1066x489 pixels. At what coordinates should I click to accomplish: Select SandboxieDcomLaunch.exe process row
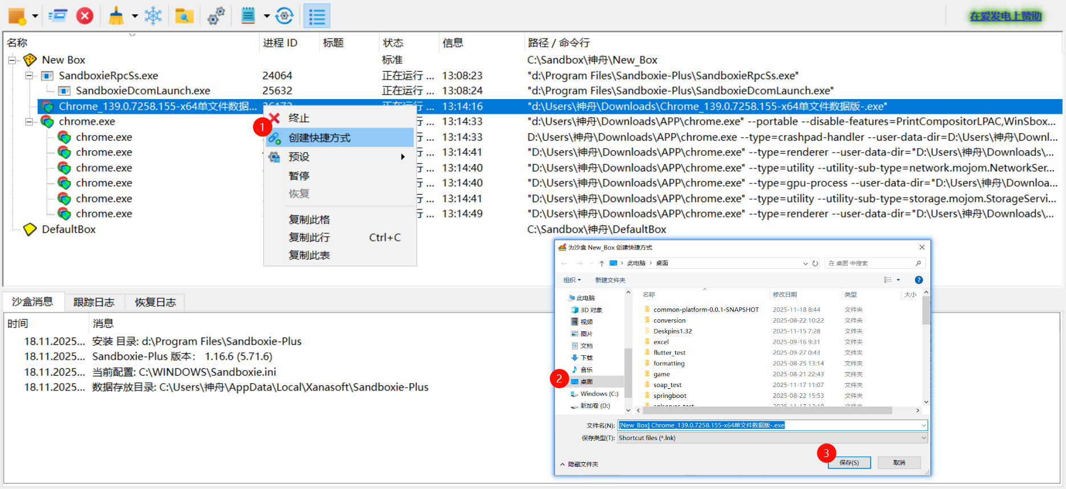click(x=143, y=91)
